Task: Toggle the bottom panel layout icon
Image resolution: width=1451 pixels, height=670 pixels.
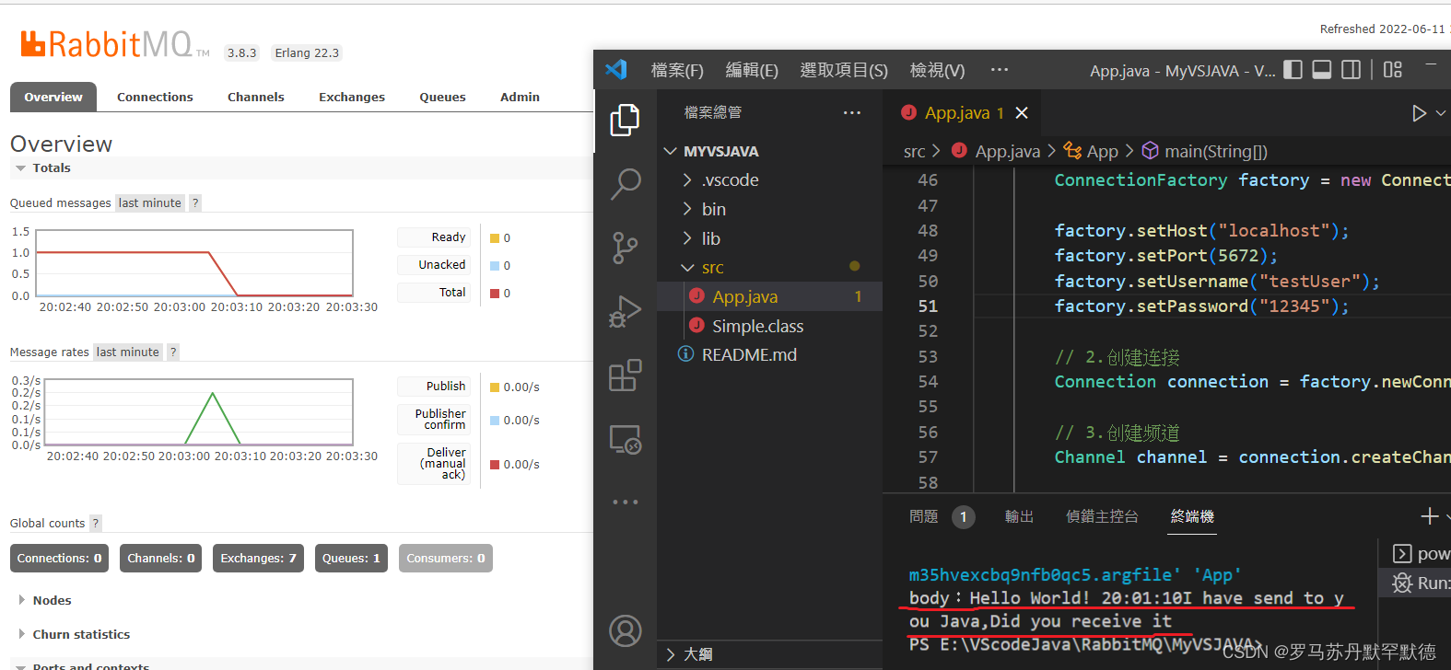Action: coord(1322,70)
